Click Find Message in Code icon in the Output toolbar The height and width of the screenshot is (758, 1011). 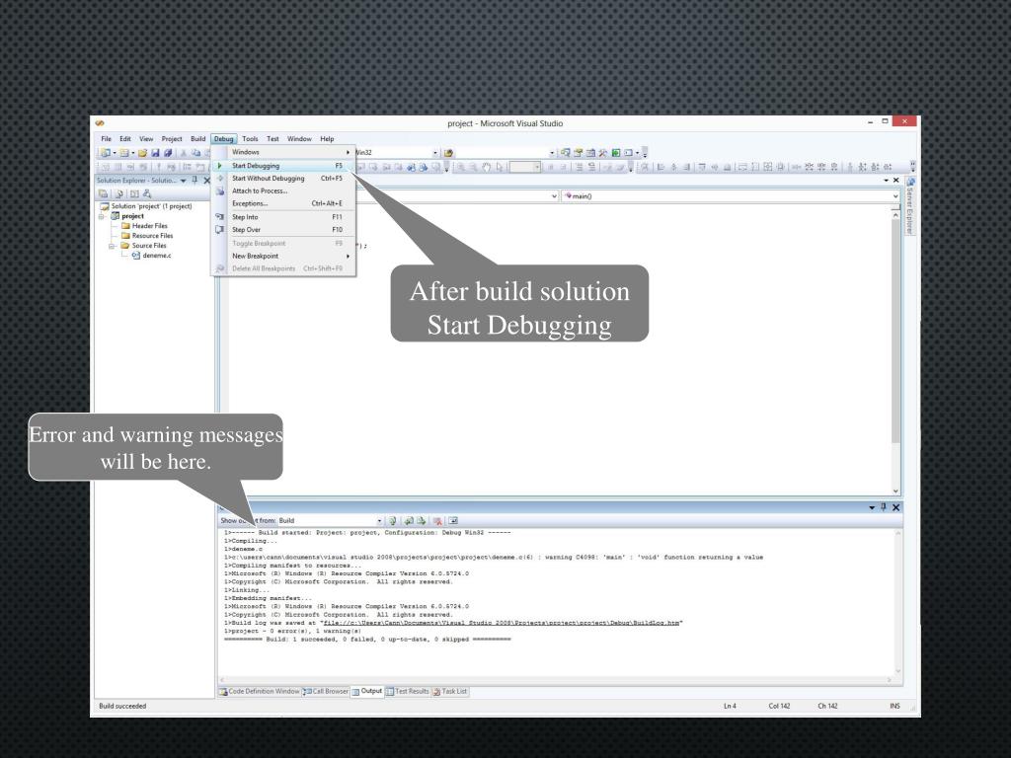[x=392, y=520]
